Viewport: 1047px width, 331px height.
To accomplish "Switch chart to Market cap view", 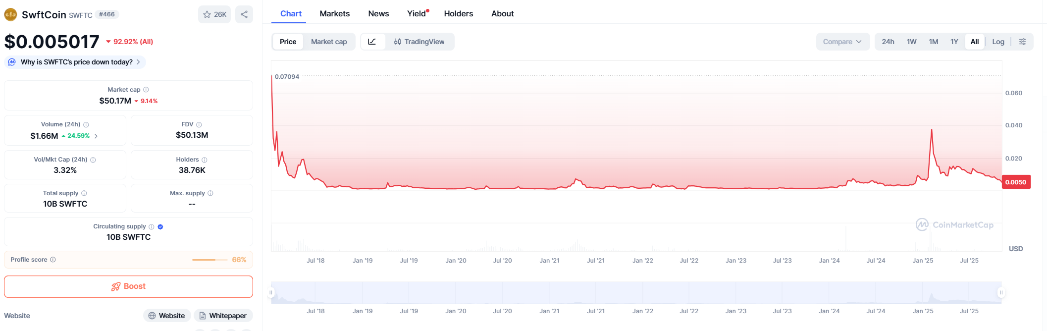I will click(x=329, y=42).
